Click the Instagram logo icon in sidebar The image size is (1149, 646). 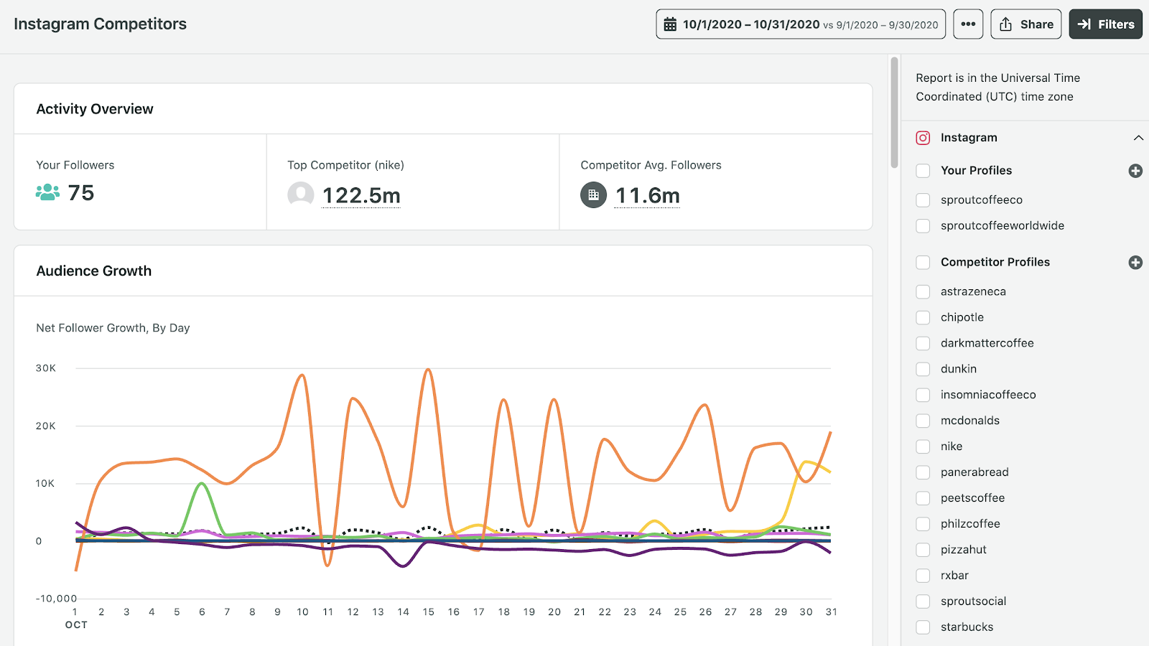click(924, 138)
